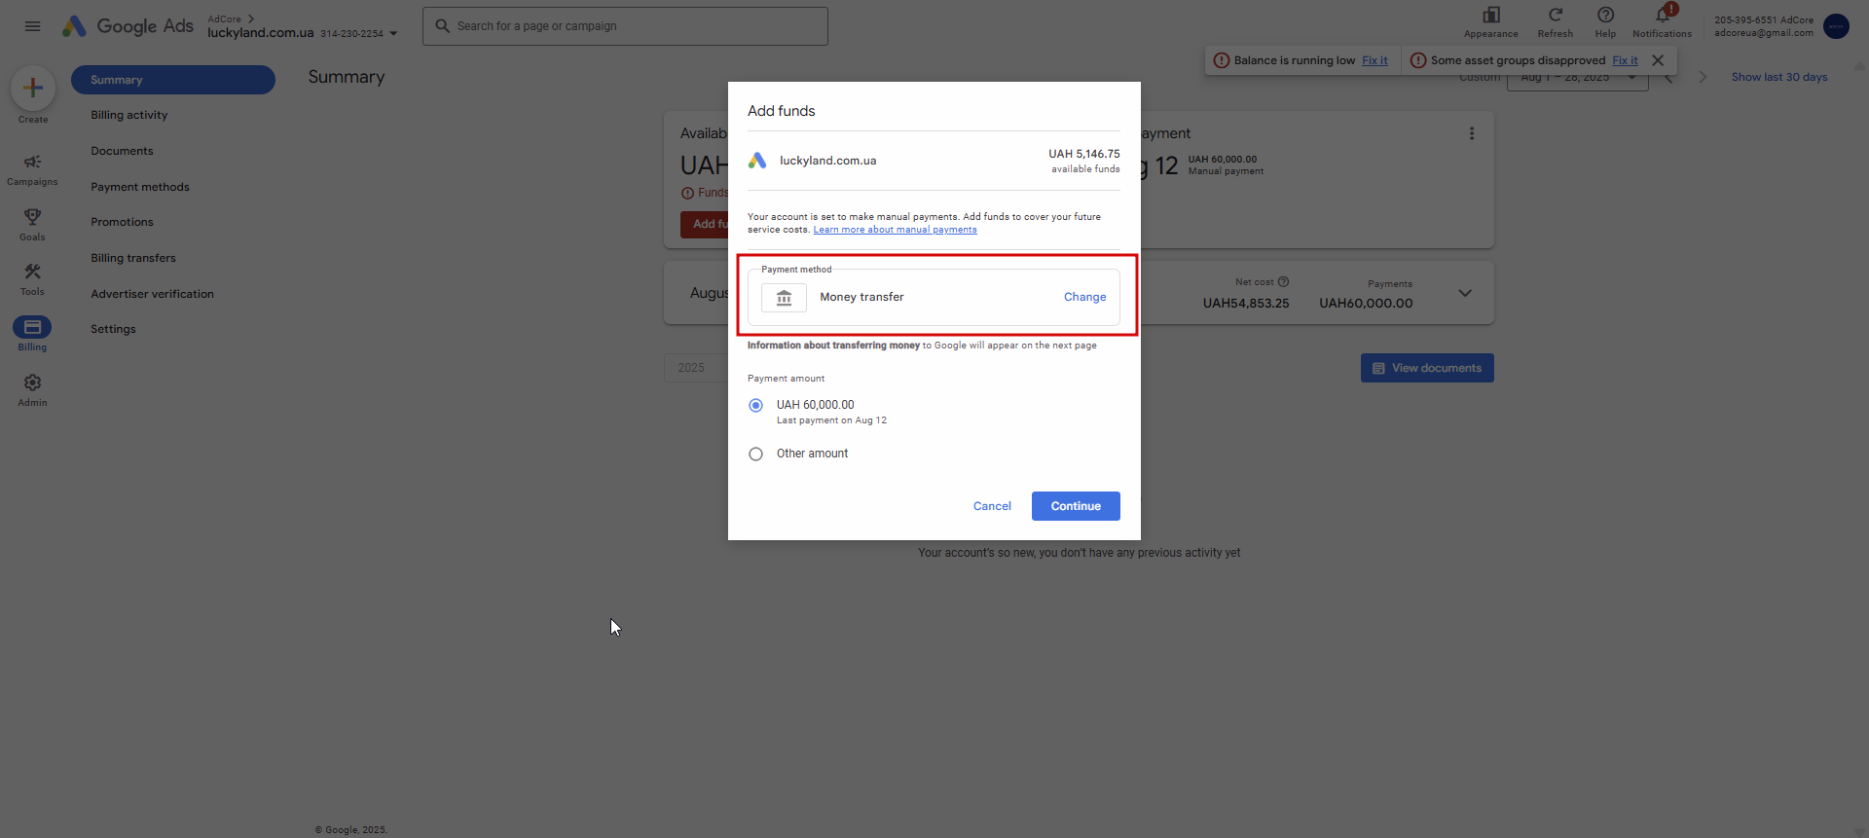Open billing Settings page
Image resolution: width=1869 pixels, height=838 pixels.
pos(113,329)
